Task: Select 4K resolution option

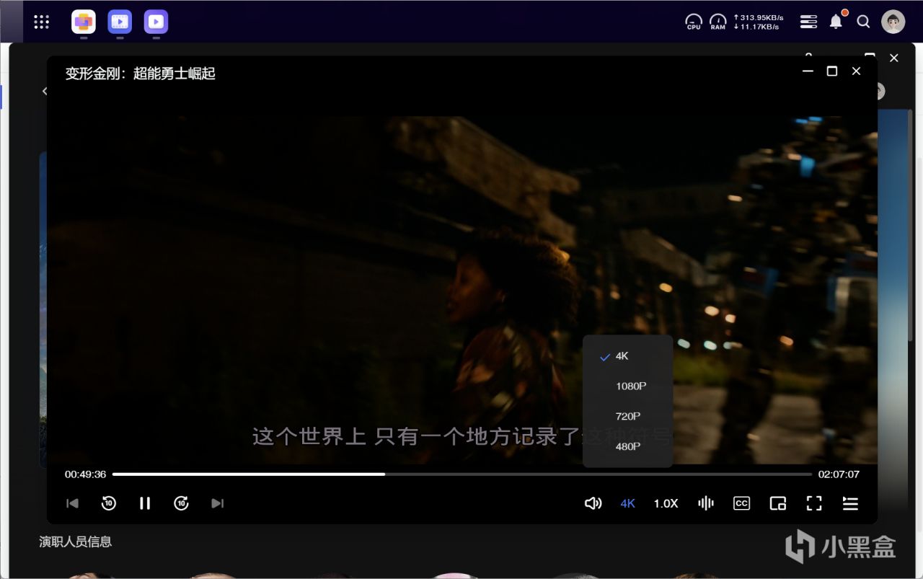Action: click(x=628, y=356)
